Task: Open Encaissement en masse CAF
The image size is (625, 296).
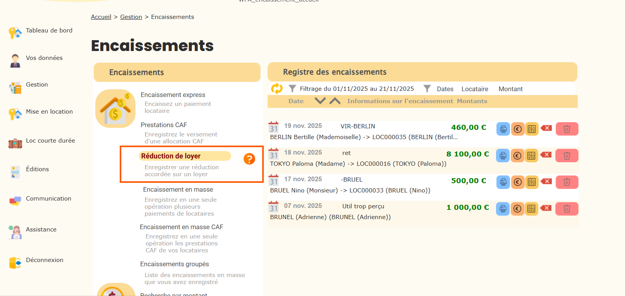Action: [x=181, y=227]
